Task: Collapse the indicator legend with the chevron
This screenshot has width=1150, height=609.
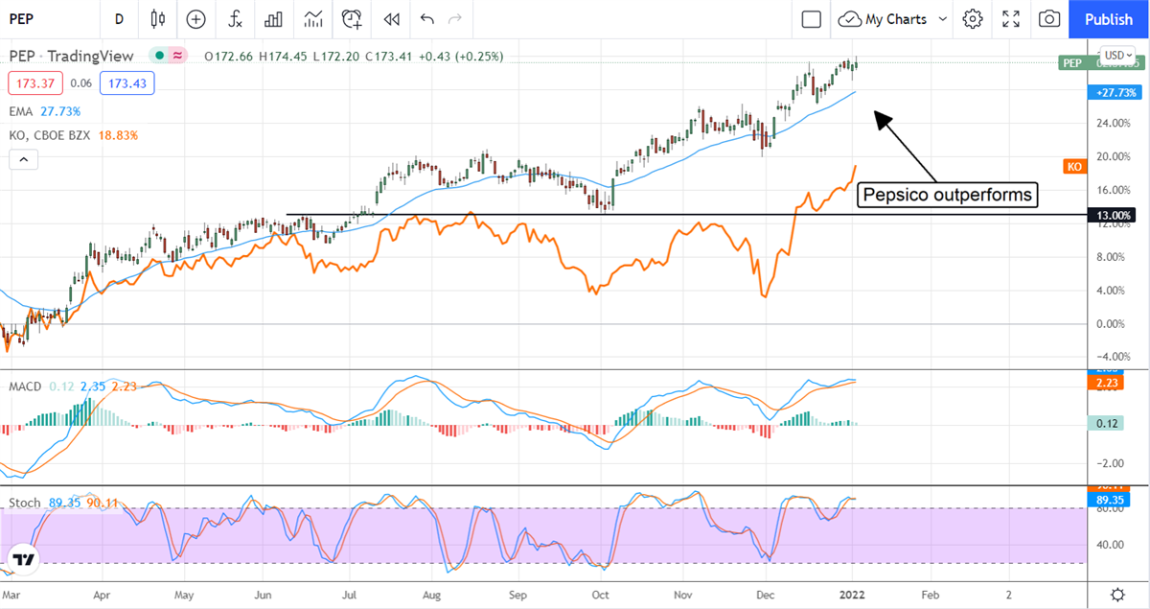Action: pos(22,160)
